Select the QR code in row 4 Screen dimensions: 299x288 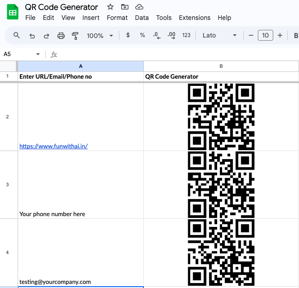point(221,252)
